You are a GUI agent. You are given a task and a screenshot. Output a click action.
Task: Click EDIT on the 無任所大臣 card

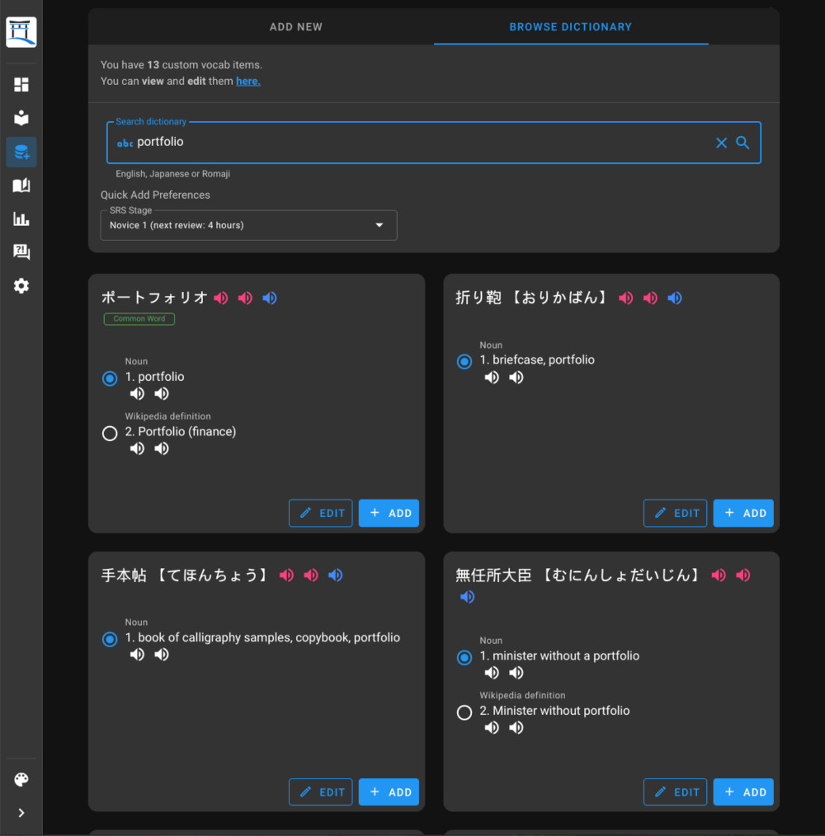coord(675,791)
